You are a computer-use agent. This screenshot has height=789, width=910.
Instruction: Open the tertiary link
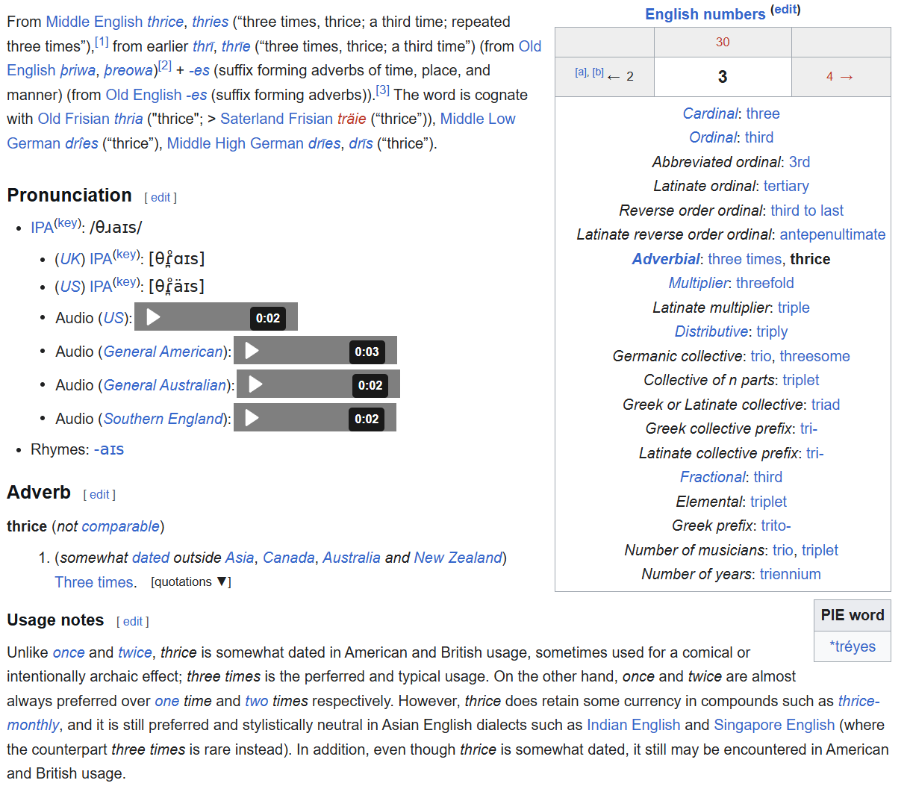coord(786,186)
